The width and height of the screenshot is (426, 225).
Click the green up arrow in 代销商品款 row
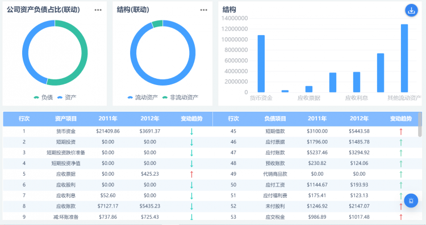pyautogui.click(x=401, y=175)
